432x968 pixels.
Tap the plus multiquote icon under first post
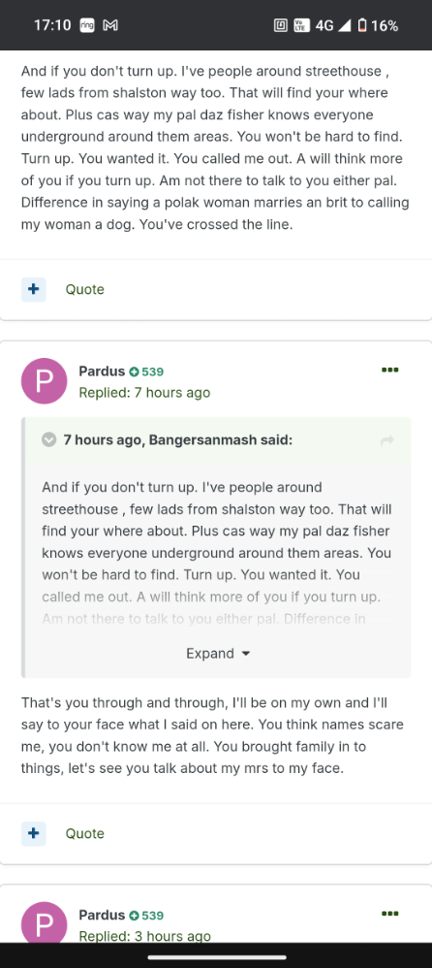pyautogui.click(x=33, y=290)
